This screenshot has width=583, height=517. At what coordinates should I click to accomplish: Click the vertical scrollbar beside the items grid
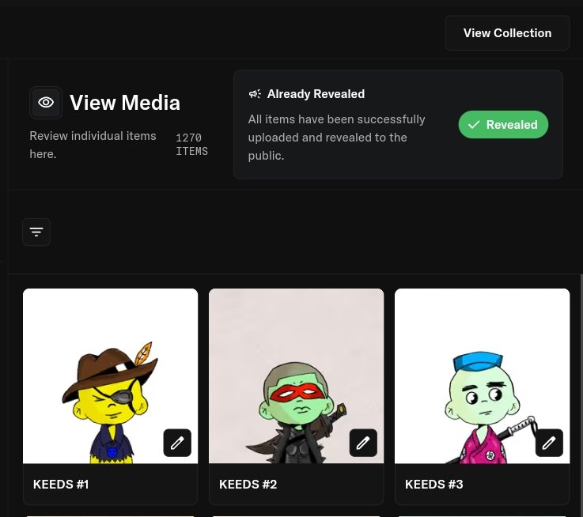(581, 395)
